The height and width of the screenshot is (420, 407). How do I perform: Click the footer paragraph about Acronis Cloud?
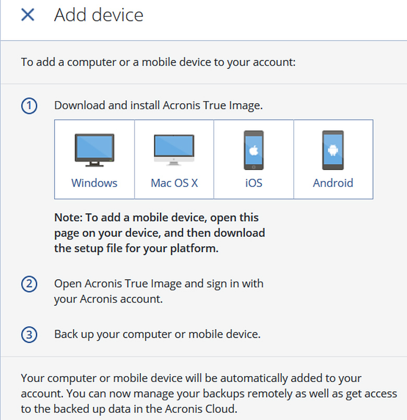[209, 394]
